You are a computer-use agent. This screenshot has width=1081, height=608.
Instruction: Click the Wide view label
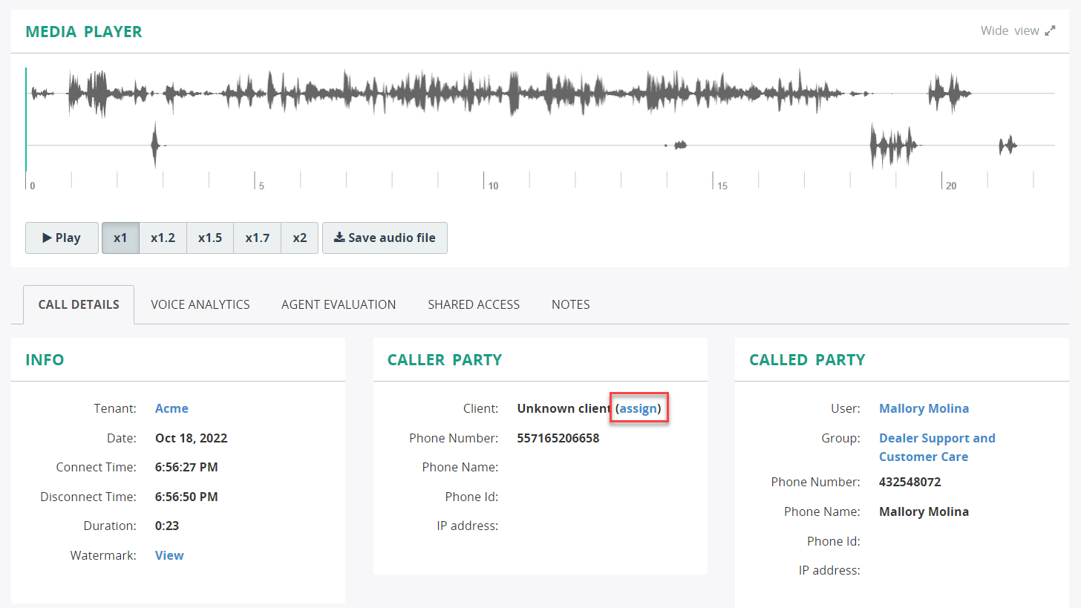click(x=1010, y=31)
